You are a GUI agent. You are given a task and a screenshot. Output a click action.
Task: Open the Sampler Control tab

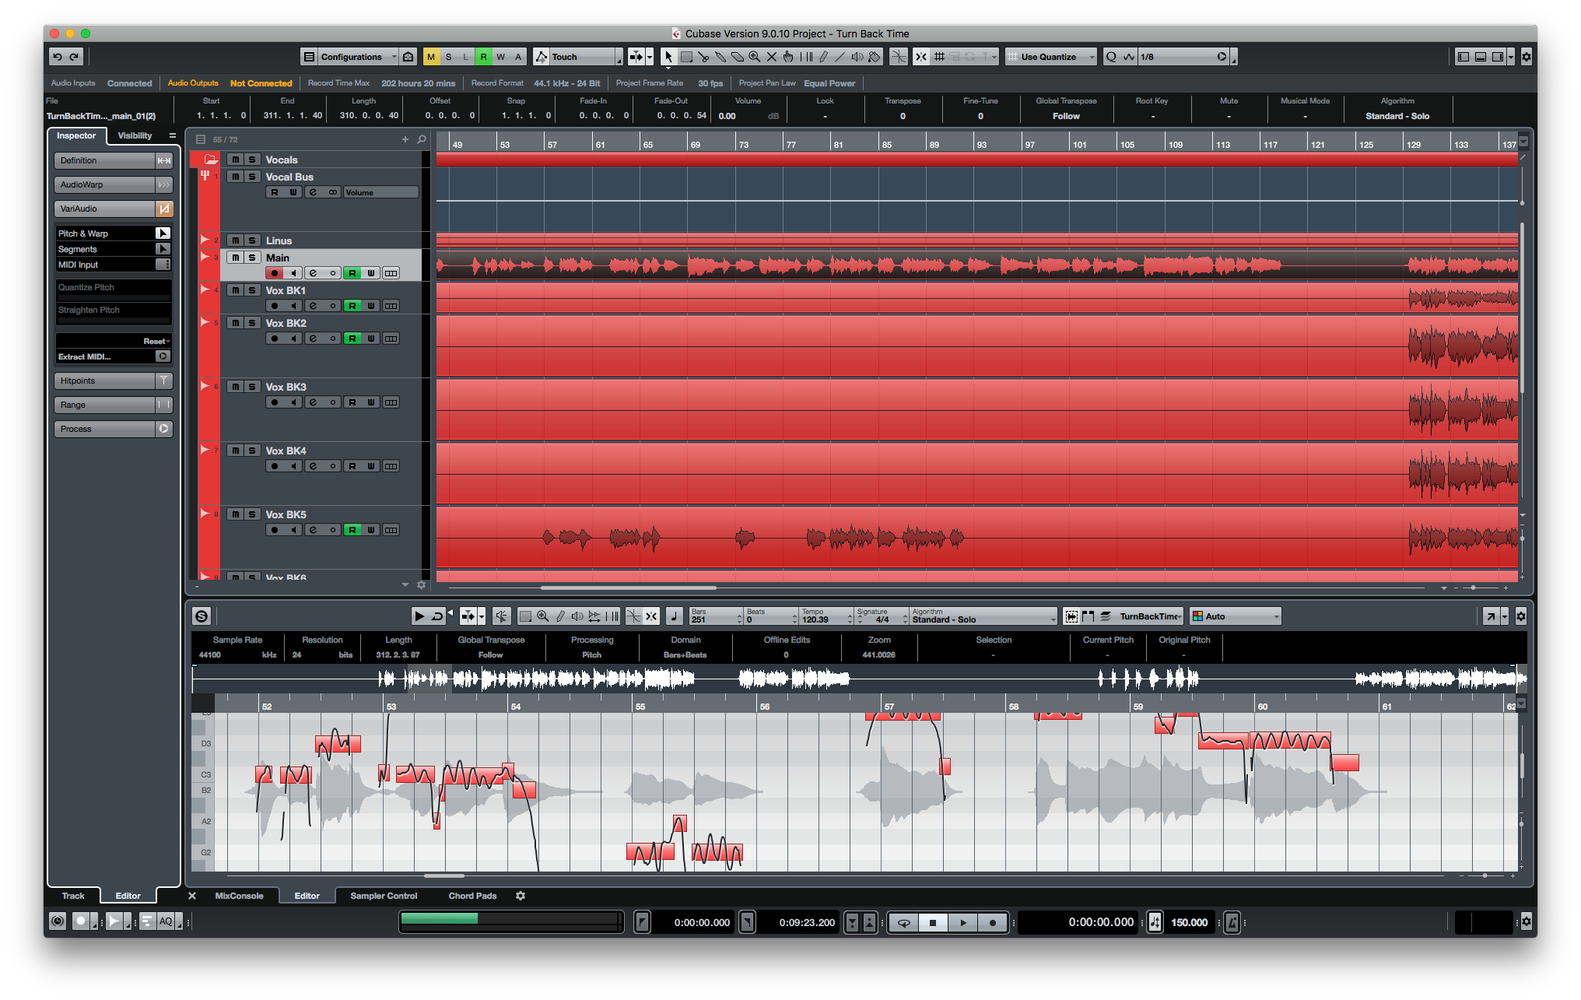(x=384, y=896)
